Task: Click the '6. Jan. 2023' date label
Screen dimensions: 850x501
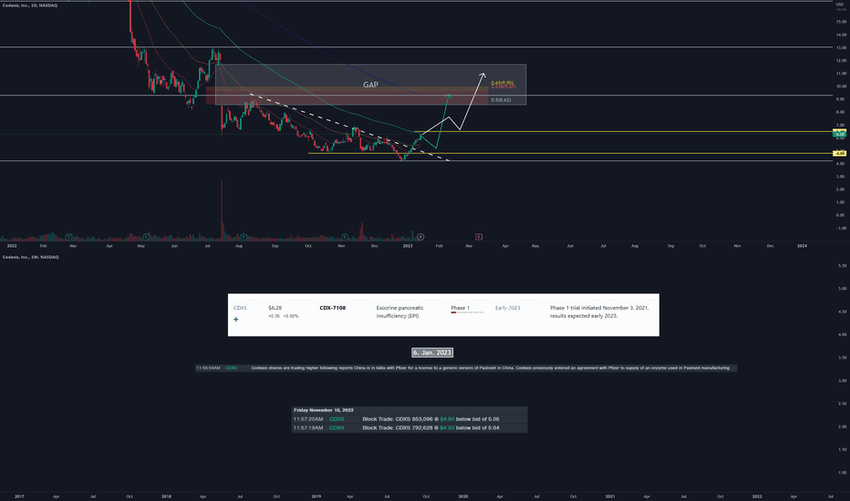Action: 432,353
